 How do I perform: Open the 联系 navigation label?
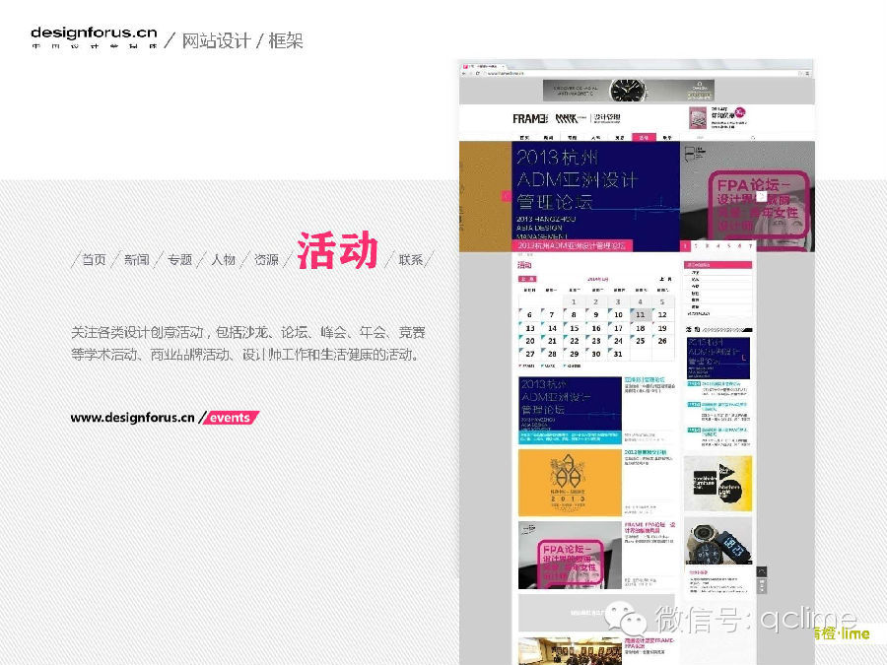(411, 259)
